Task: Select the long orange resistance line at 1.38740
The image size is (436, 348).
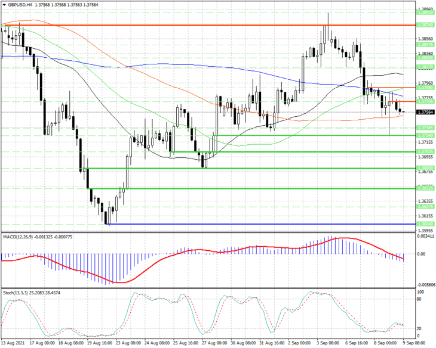Action: [208, 25]
